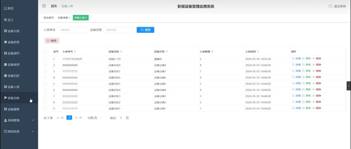The height and width of the screenshot is (149, 351).
Task: Check the checkbox for entry 3333333333
Action: click(x=45, y=96)
